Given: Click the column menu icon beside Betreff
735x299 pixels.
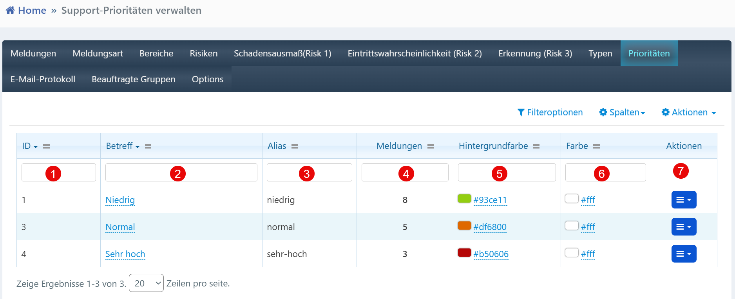Looking at the screenshot, I should click(148, 147).
